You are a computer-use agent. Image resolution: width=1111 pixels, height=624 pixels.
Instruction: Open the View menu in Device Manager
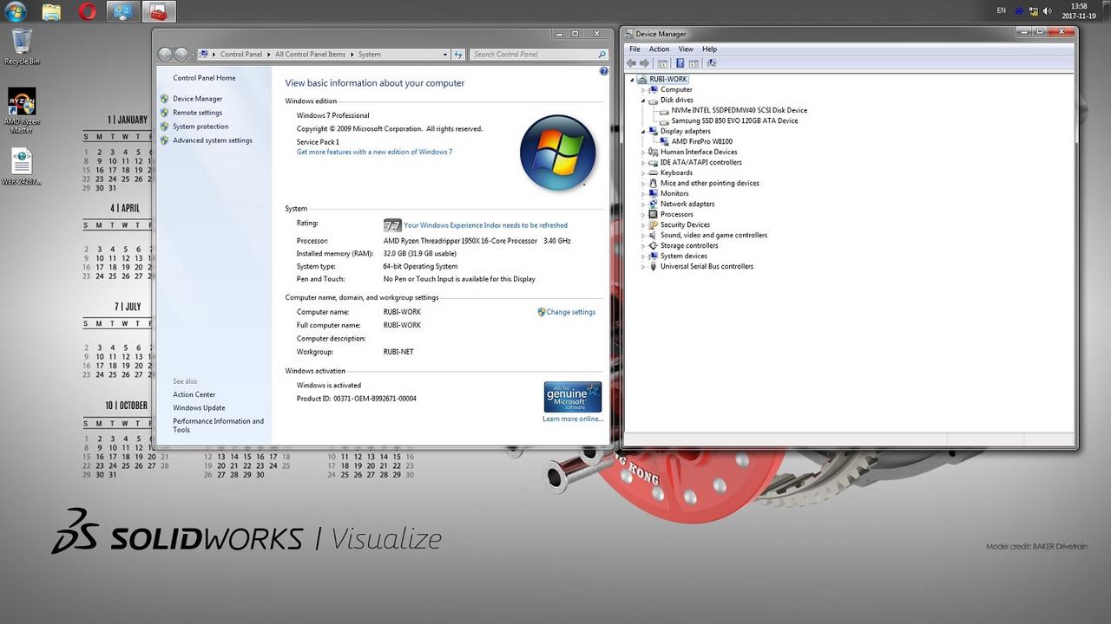coord(686,49)
